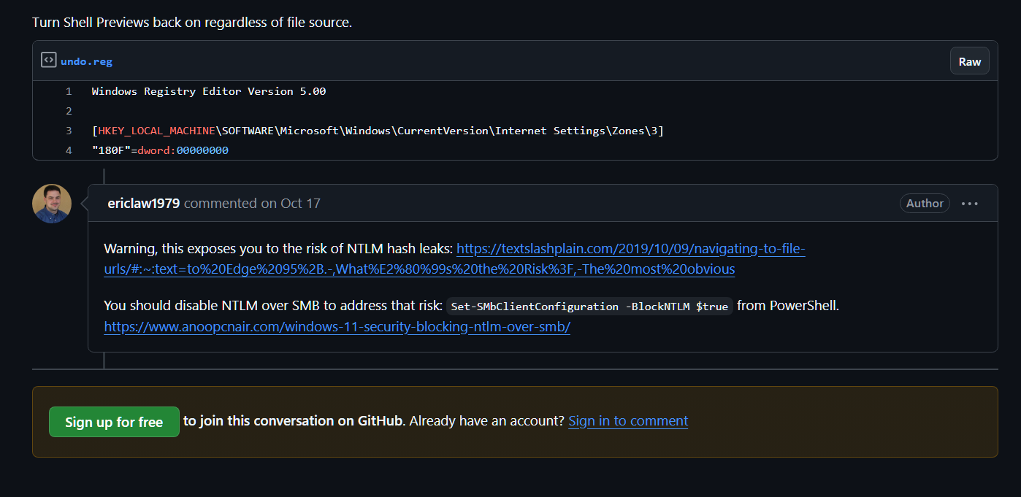1021x497 pixels.
Task: Open the anoopcnair.com NTLM blocking link
Action: click(337, 327)
